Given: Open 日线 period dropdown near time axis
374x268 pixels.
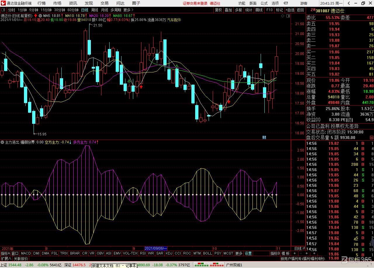Looking at the screenshot, I should (299, 248).
